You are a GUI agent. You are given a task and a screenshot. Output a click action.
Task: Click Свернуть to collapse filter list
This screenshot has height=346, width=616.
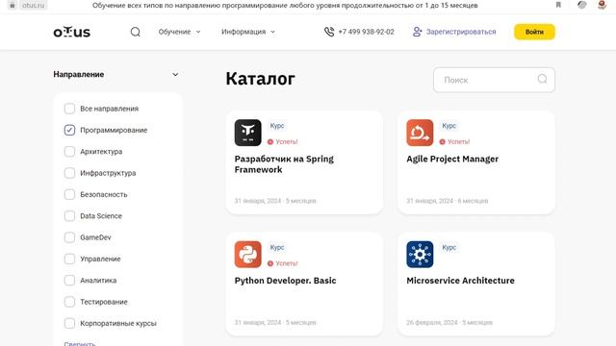pyautogui.click(x=80, y=344)
